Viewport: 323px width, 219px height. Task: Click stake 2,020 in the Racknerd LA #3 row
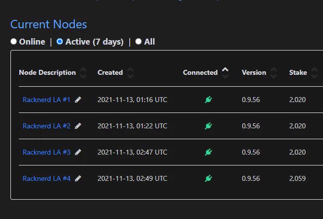(297, 152)
